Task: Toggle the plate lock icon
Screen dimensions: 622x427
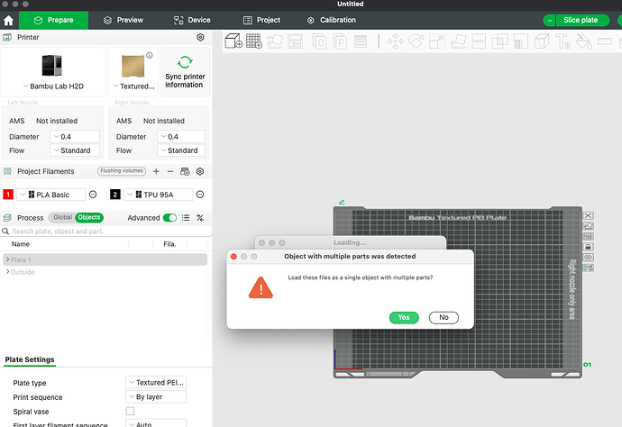Action: coord(588,247)
